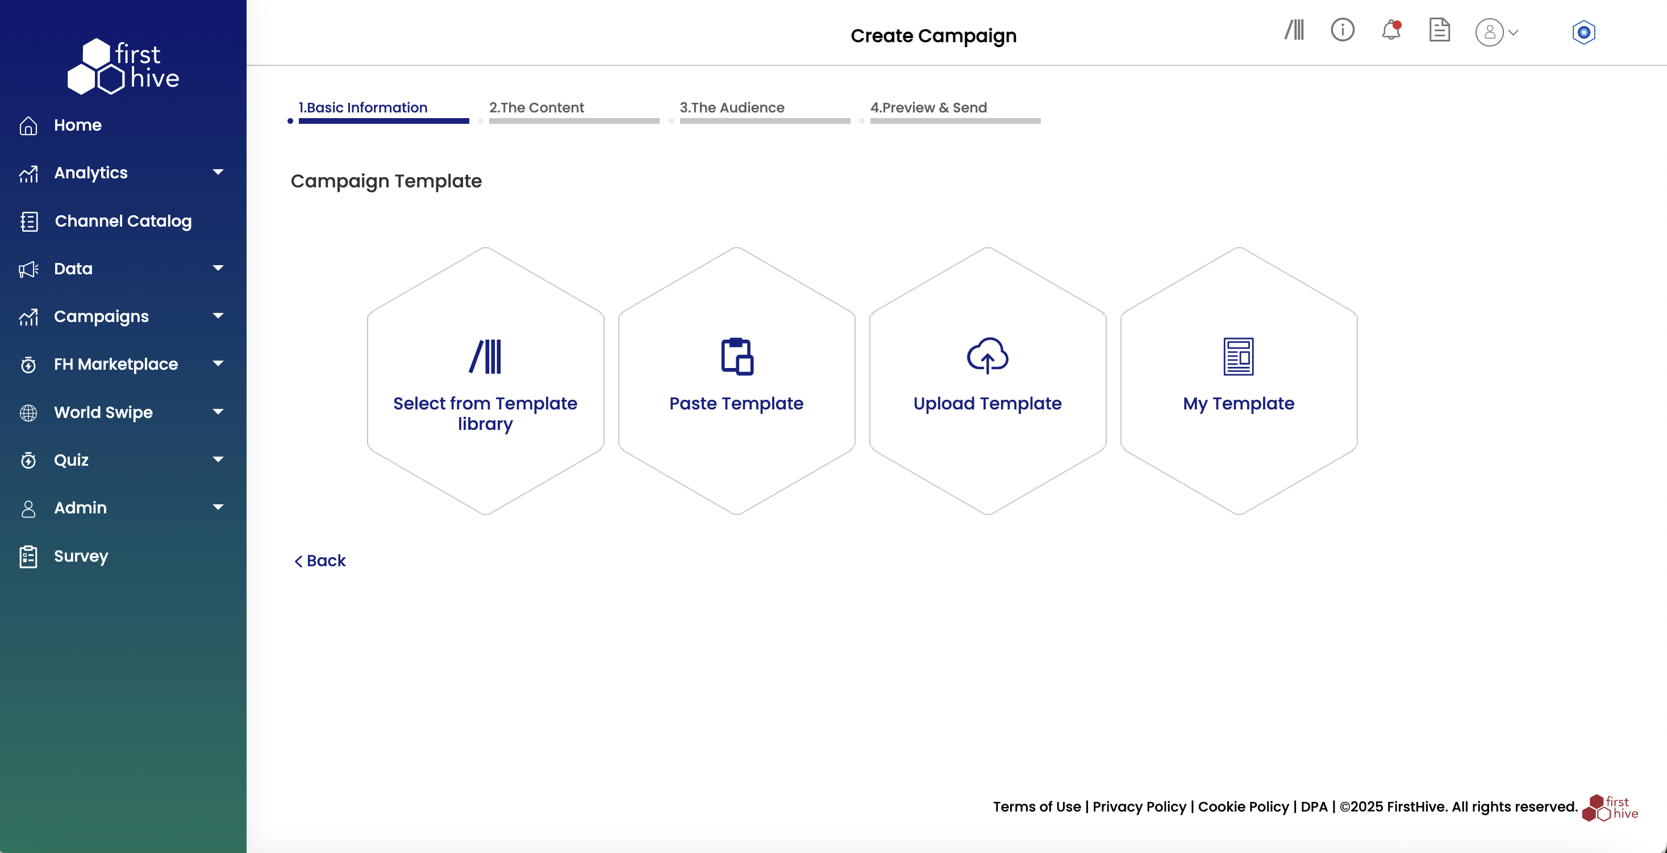Expand the Campaigns menu arrow
Screen dimensions: 1667x853
(x=218, y=316)
